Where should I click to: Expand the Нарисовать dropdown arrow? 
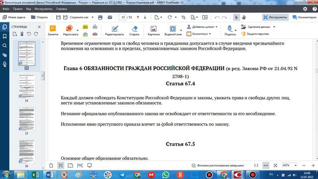click(78, 30)
